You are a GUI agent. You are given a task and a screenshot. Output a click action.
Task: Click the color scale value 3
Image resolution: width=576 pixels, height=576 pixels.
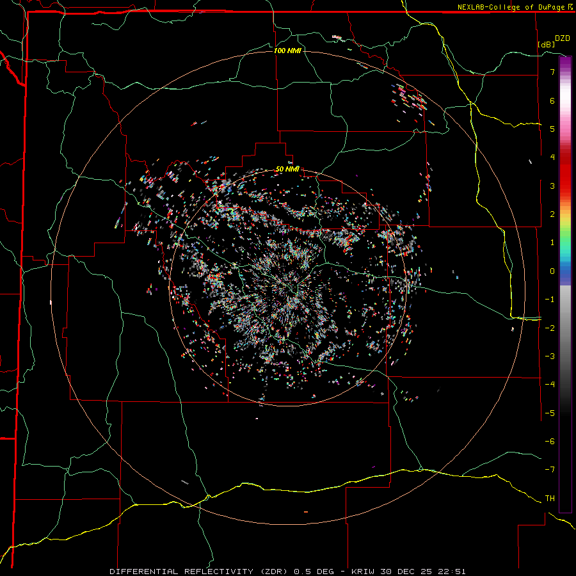click(552, 186)
